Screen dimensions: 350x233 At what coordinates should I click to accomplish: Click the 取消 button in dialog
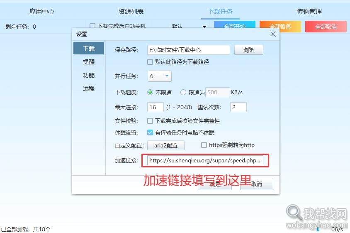tap(256, 184)
